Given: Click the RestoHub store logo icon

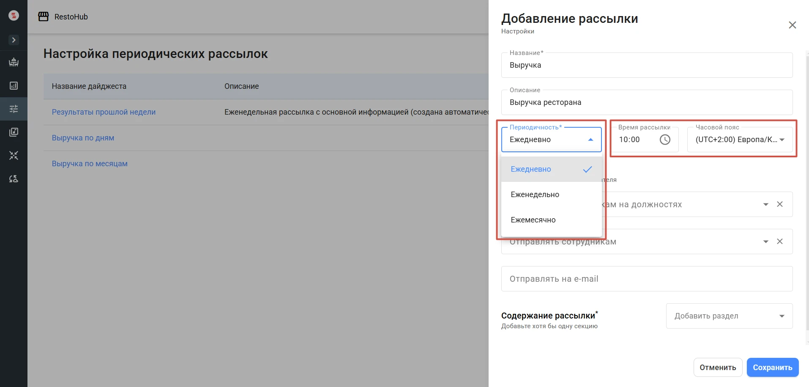Looking at the screenshot, I should pyautogui.click(x=43, y=16).
